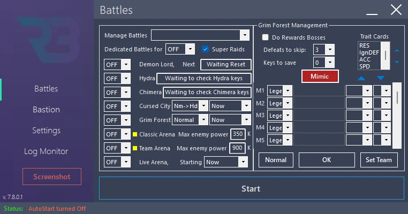
Task: Open Classic Arena OFF dropdown
Action: [x=117, y=134]
